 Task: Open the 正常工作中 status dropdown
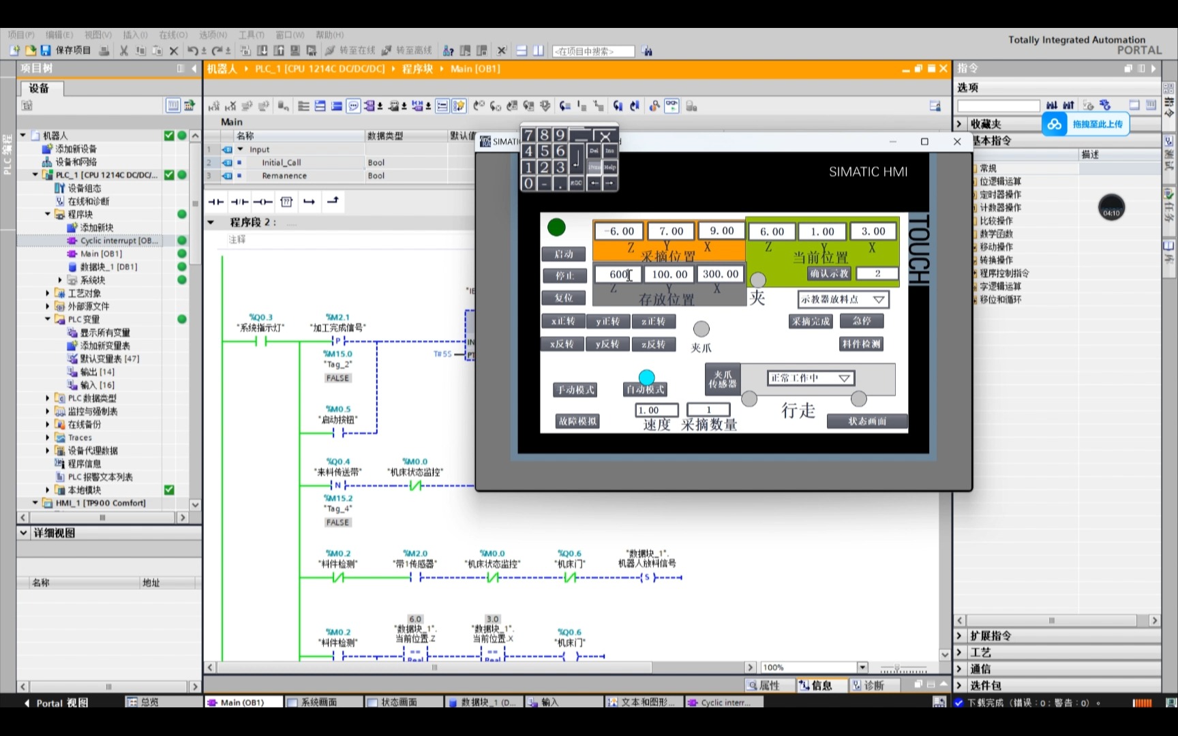(811, 378)
